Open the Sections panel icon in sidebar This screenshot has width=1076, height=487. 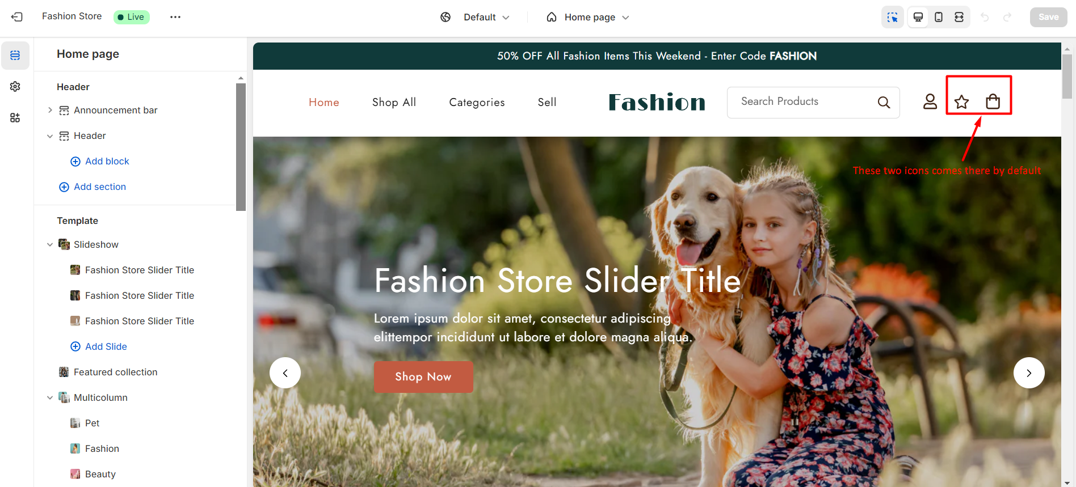tap(15, 55)
